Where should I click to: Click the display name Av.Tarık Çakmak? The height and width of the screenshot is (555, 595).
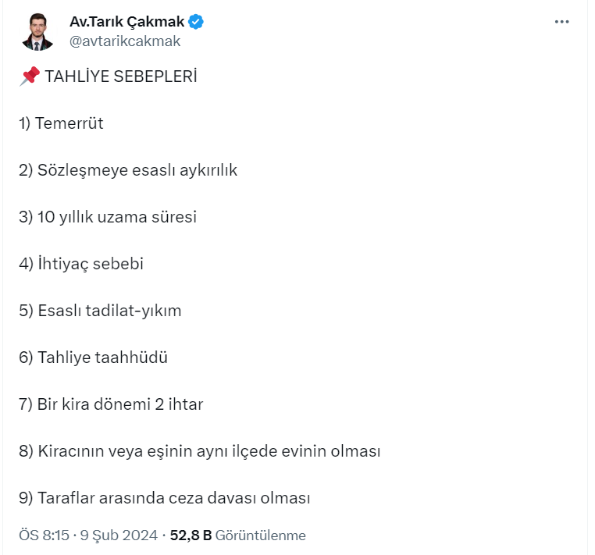126,22
